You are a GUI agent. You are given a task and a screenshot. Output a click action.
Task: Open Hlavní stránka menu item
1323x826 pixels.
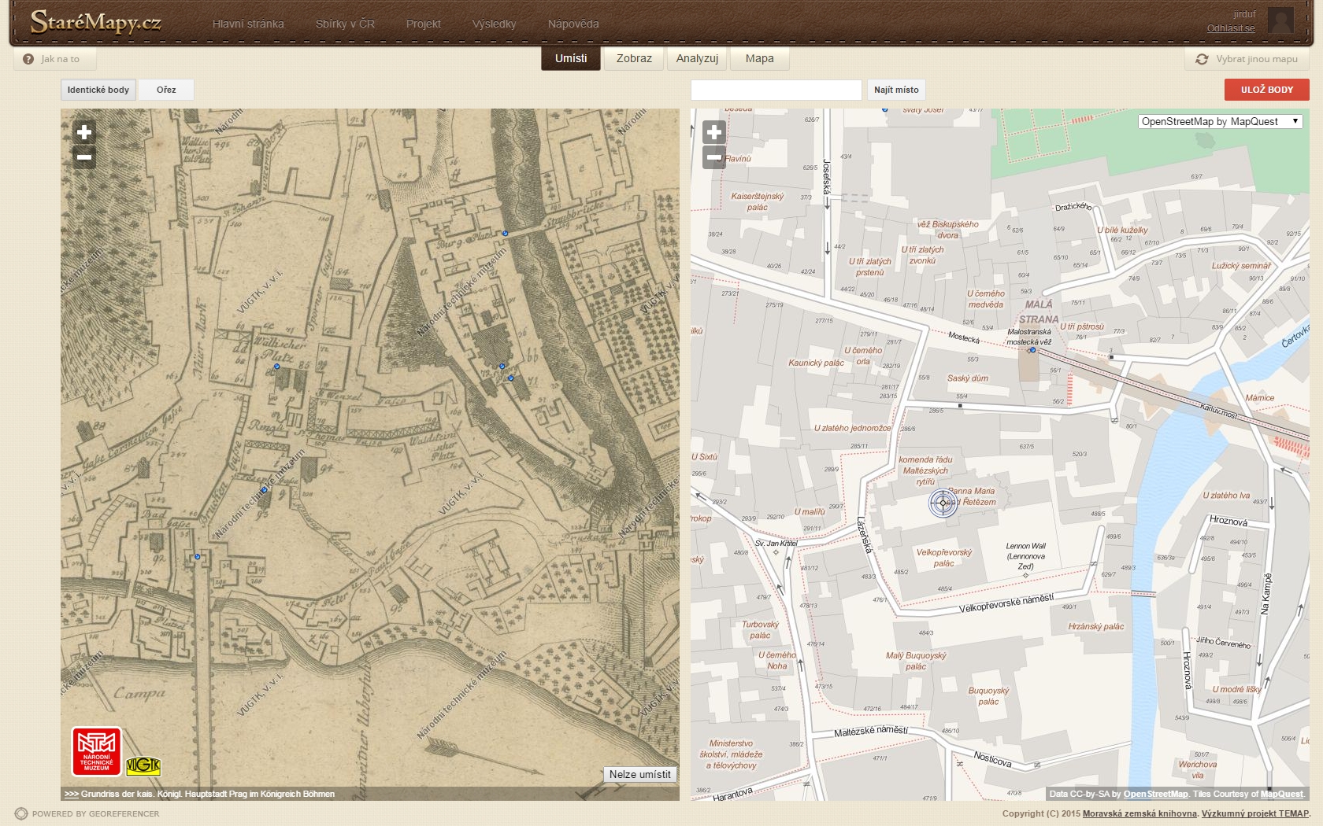(248, 24)
